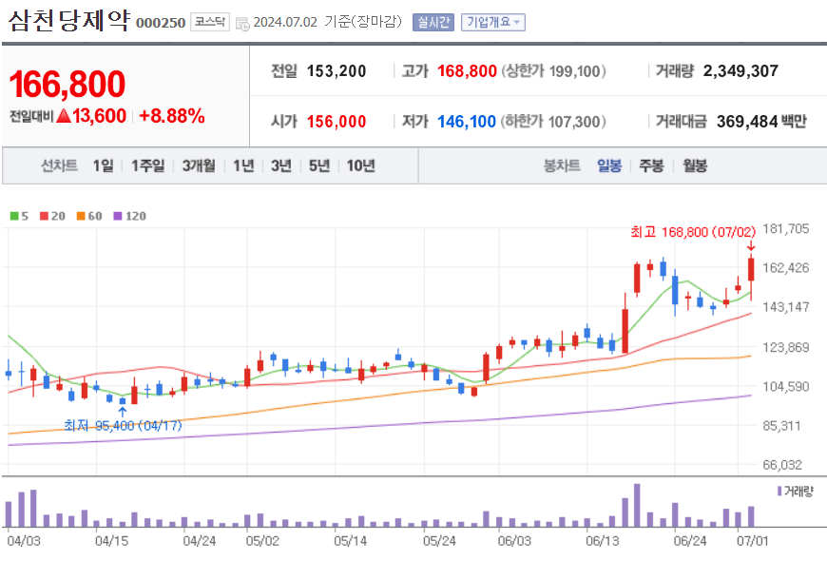Click the 실시간 button
Viewport: 827px width, 561px height.
[433, 22]
